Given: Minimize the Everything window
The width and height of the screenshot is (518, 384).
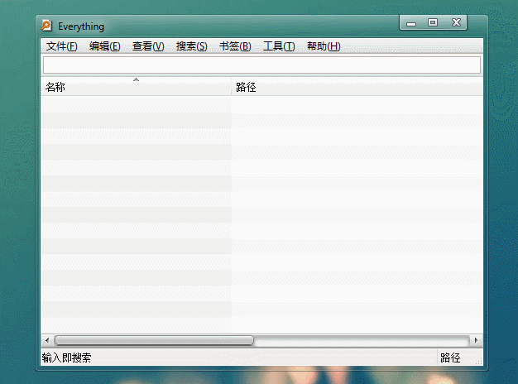Looking at the screenshot, I should (x=411, y=23).
